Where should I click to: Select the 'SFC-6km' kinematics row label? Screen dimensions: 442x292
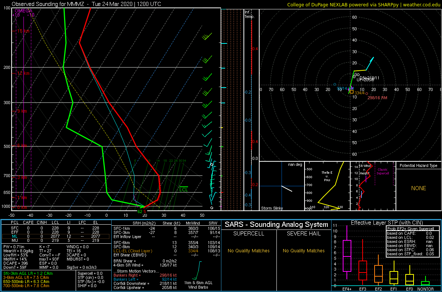coord(121,243)
